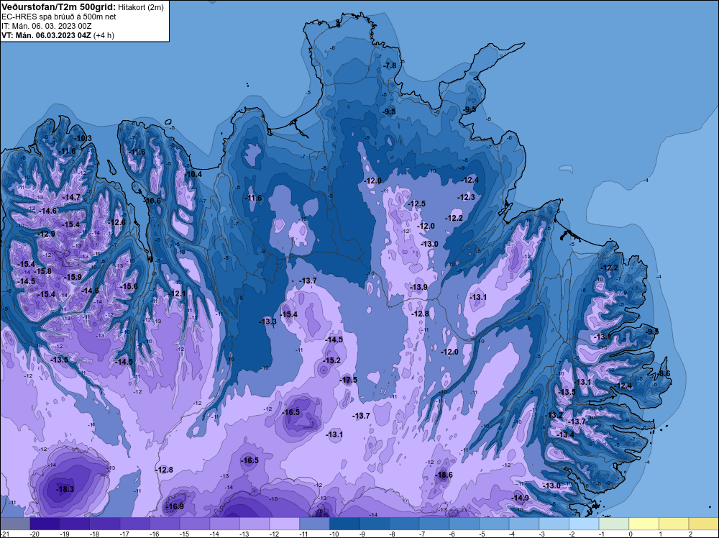Click the -15.2 temperature value
The image size is (719, 538).
331,360
